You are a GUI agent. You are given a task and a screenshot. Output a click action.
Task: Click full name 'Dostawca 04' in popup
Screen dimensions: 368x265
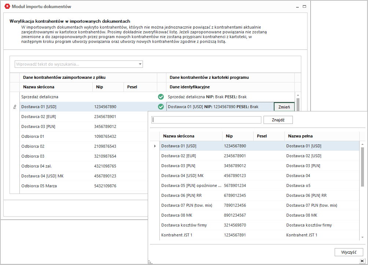pos(298,176)
